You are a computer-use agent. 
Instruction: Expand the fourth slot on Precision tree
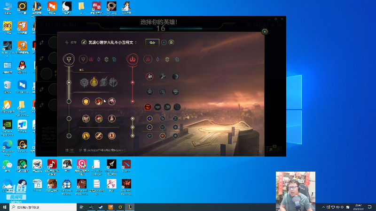coord(69,136)
